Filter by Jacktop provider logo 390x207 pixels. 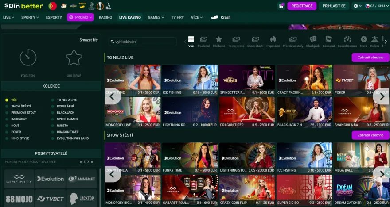point(82,199)
